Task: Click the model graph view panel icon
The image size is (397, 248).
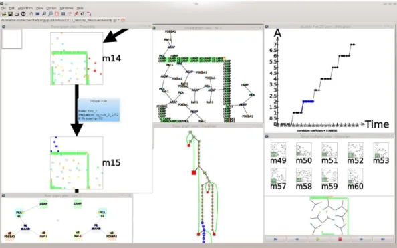Action: pyautogui.click(x=154, y=28)
